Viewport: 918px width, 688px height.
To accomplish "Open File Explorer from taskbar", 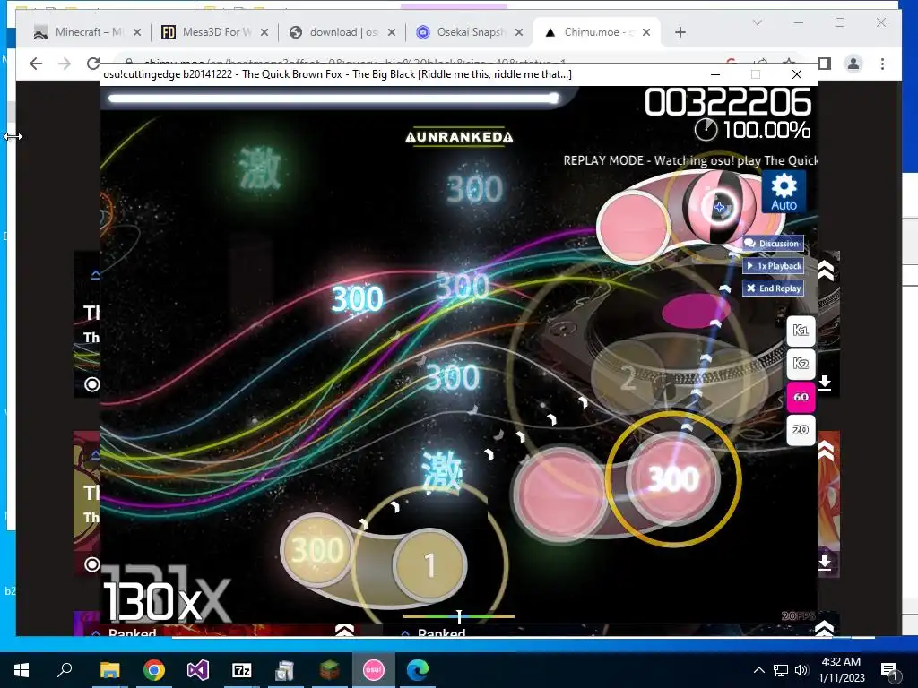I will point(109,670).
